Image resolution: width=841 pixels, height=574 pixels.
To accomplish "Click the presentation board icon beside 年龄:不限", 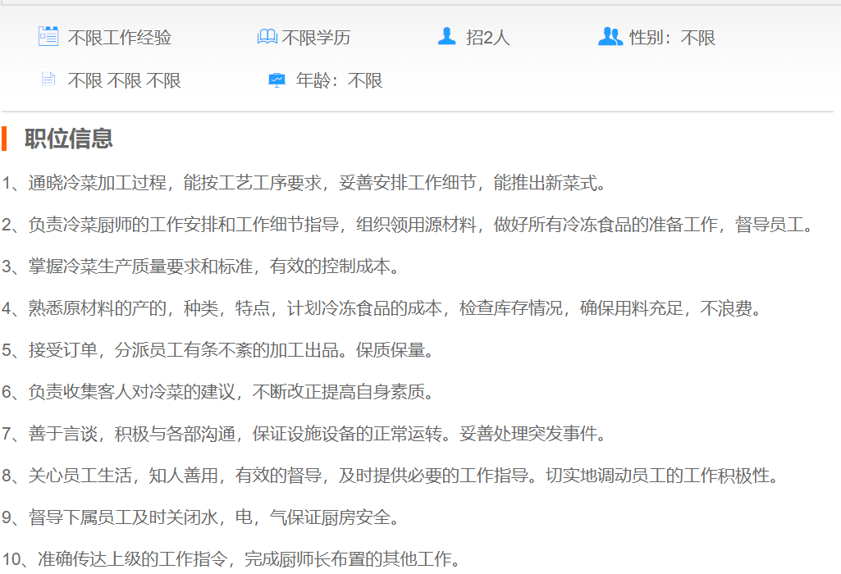I will click(x=277, y=80).
